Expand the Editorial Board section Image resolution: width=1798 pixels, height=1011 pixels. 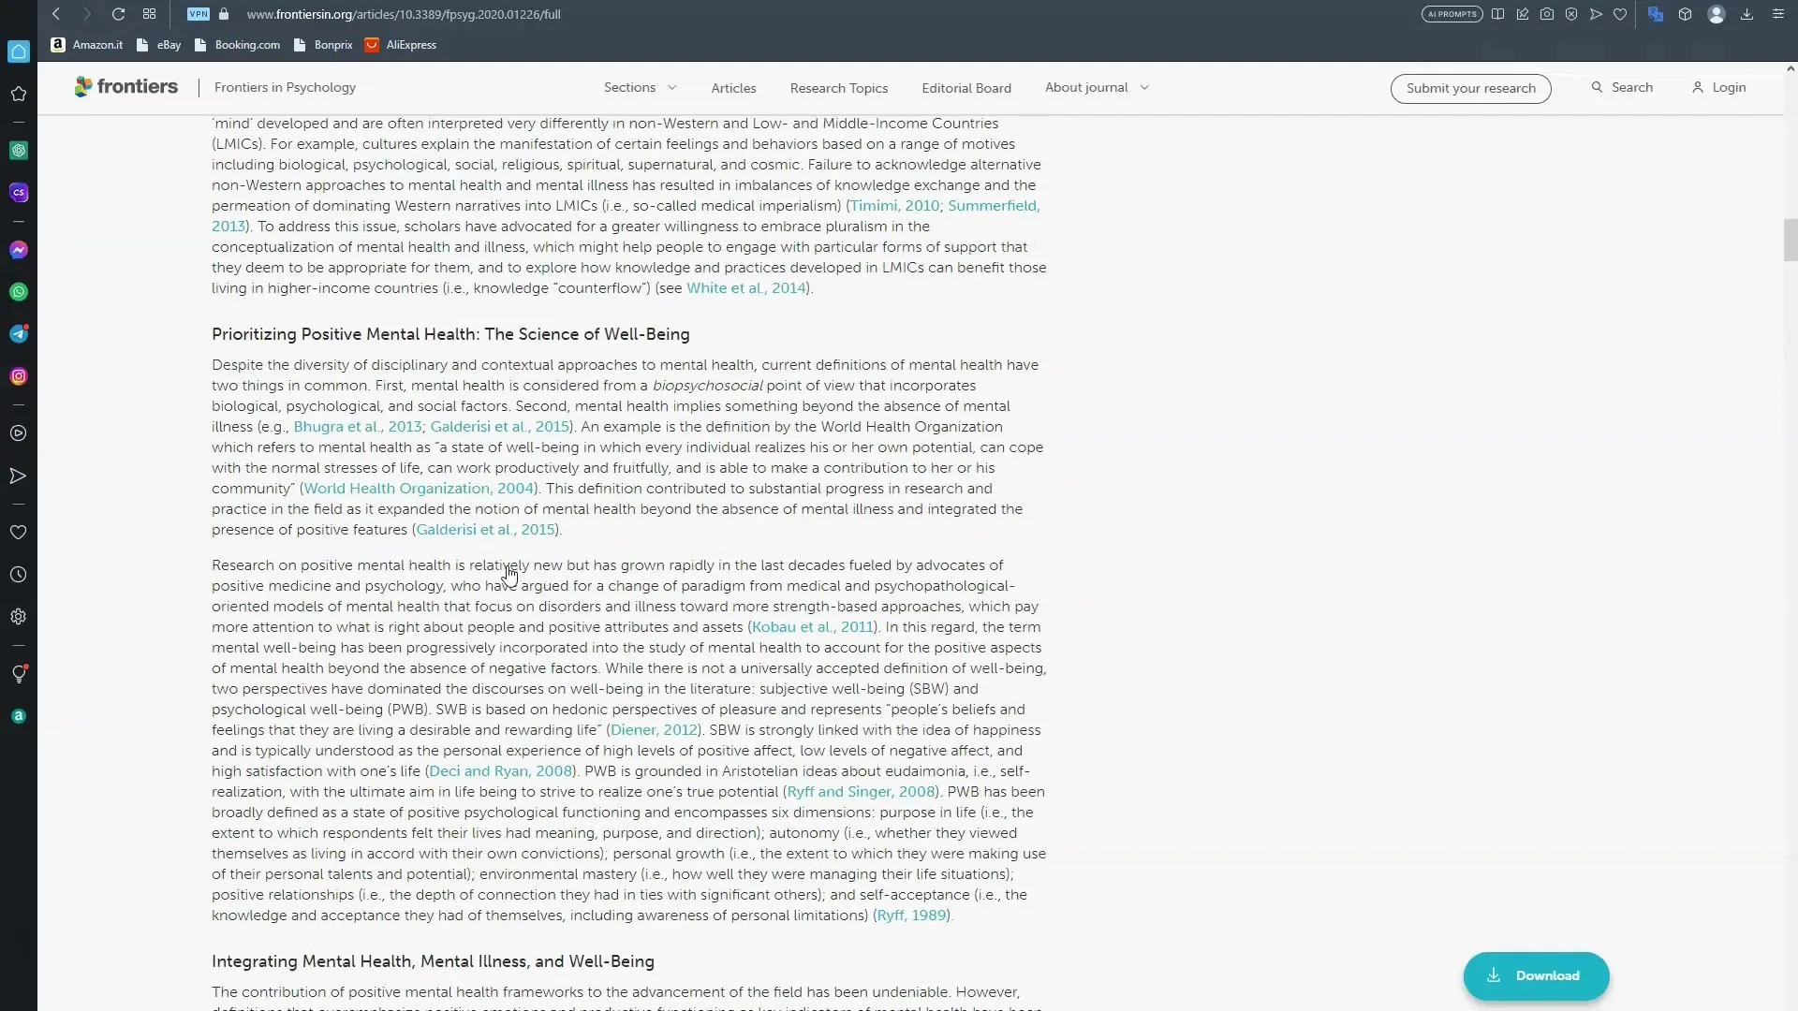click(967, 88)
